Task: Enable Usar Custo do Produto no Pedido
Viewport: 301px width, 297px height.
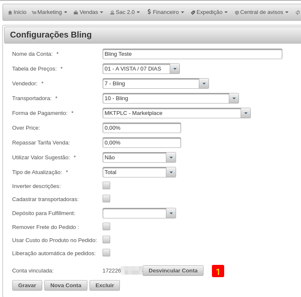Action: (106, 240)
